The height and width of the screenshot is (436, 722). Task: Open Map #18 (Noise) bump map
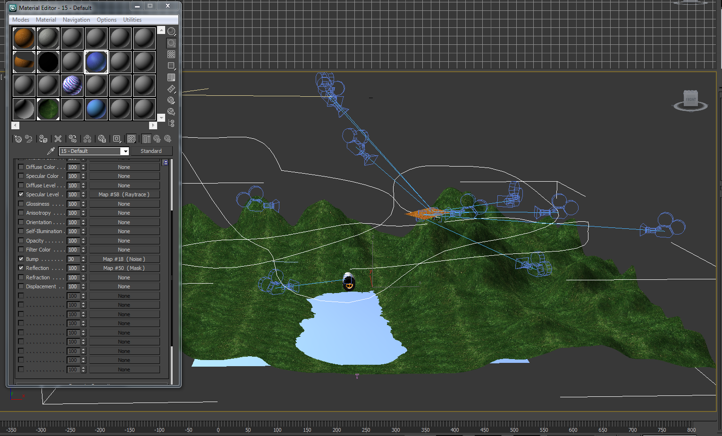(124, 259)
